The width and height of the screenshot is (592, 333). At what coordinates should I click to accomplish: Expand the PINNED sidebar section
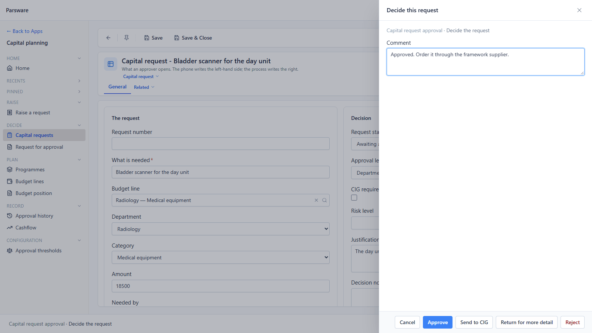point(79,91)
